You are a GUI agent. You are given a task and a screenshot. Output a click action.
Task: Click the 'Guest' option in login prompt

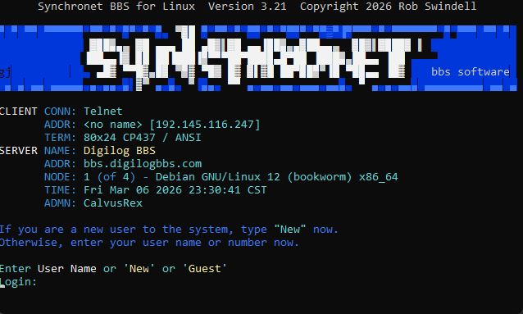205,269
